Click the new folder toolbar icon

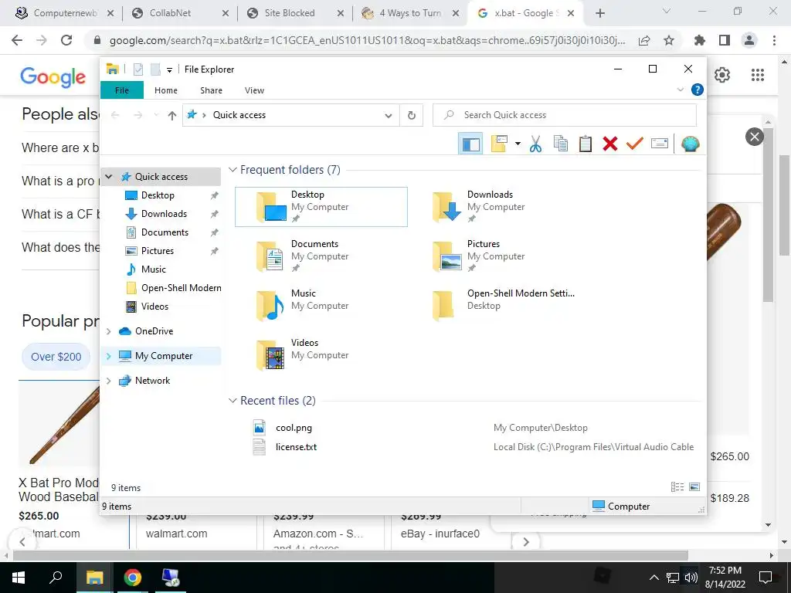tap(499, 144)
